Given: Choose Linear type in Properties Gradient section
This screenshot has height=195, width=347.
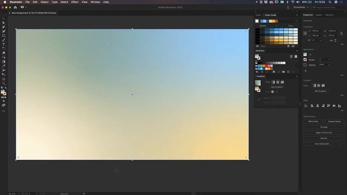Looking at the screenshot, I should point(314,86).
